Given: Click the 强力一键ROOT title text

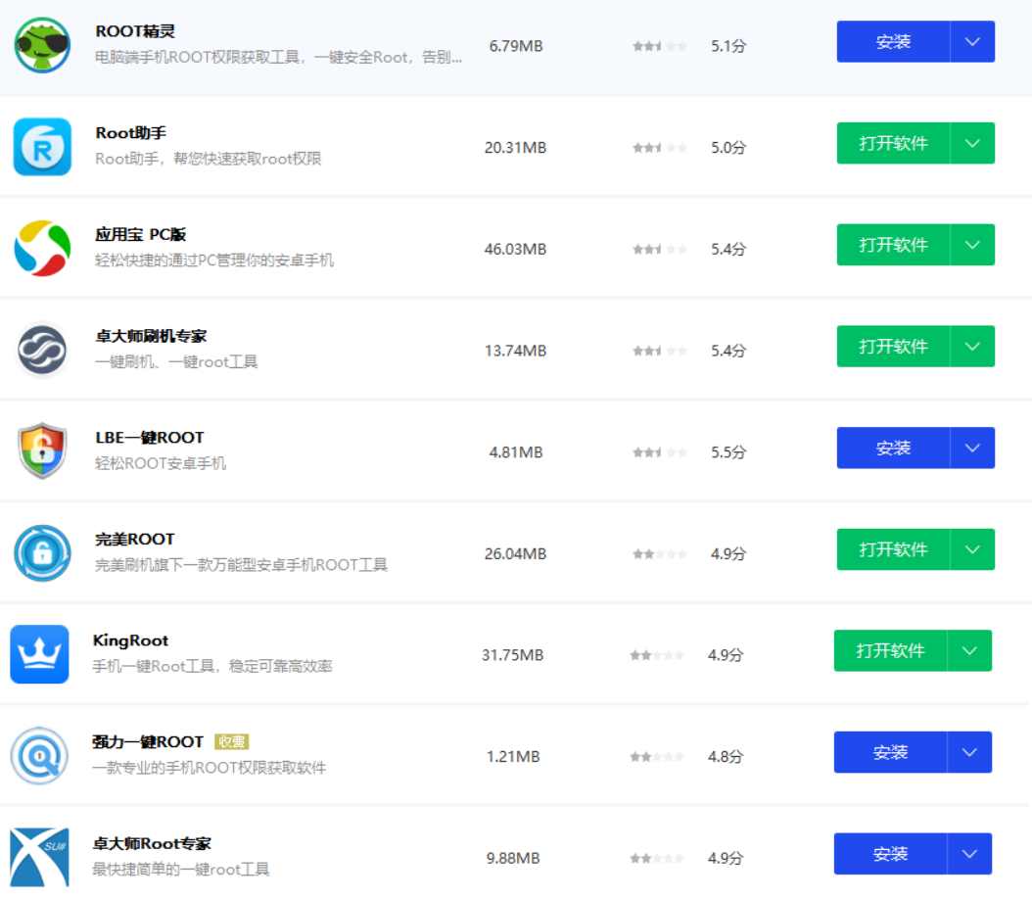Looking at the screenshot, I should [148, 741].
